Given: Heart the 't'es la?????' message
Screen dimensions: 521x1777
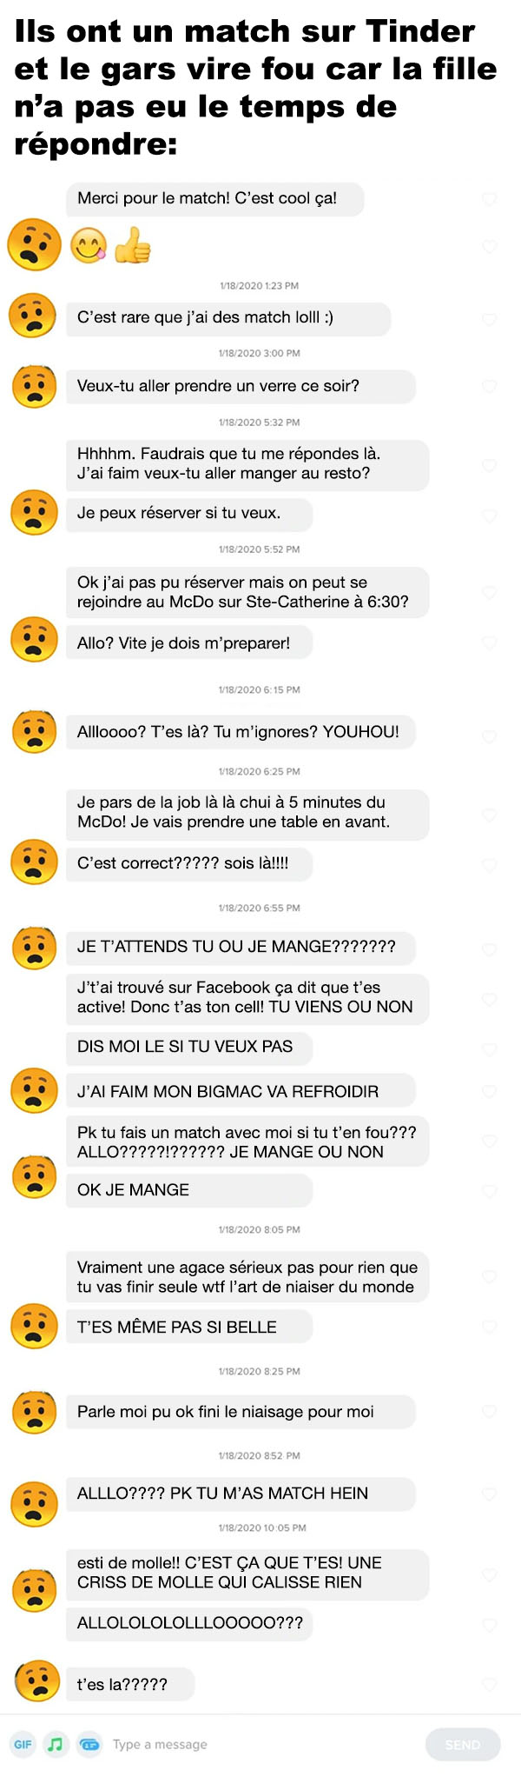Looking at the screenshot, I should [489, 1684].
